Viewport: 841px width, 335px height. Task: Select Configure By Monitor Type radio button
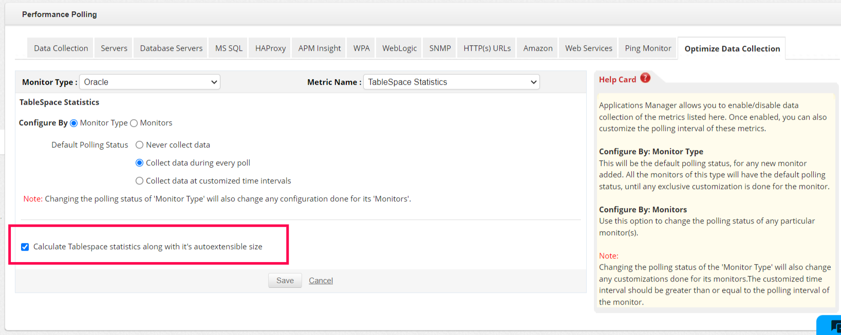74,123
